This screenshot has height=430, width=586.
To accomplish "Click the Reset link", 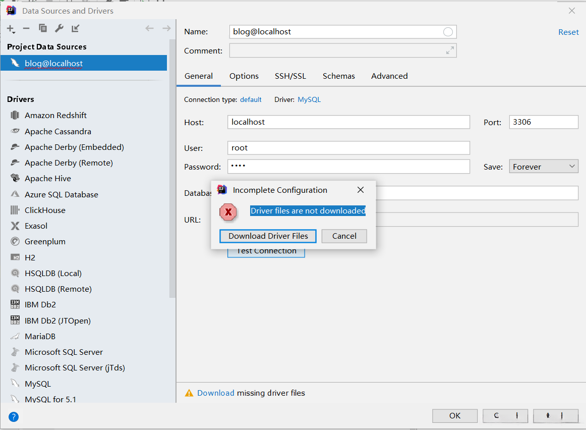I will coord(568,32).
